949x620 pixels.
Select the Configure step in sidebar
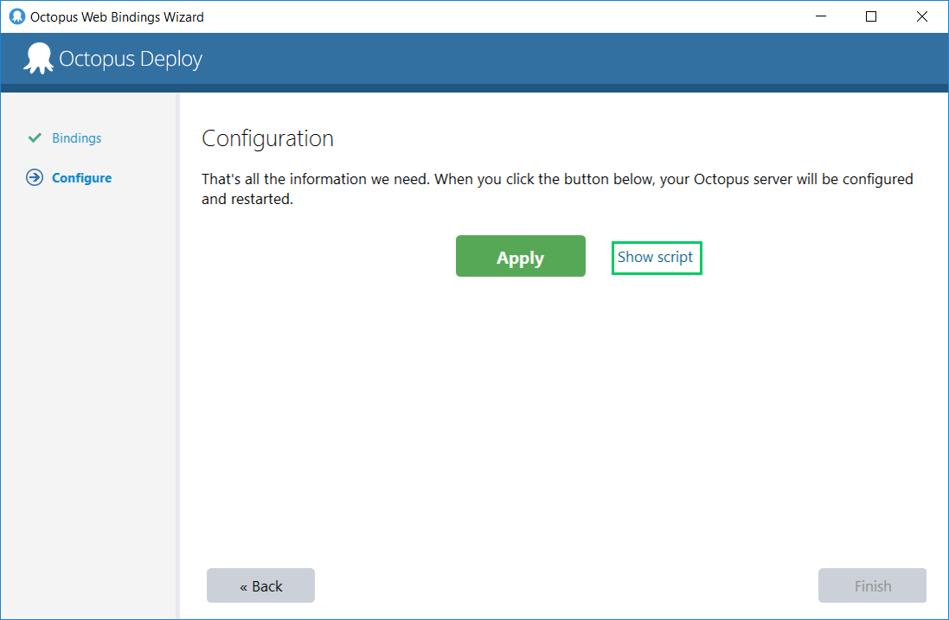click(x=81, y=178)
